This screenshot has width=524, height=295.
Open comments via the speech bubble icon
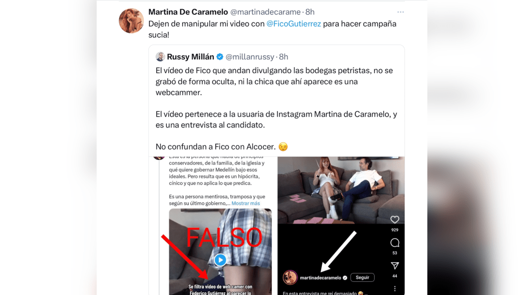click(395, 243)
